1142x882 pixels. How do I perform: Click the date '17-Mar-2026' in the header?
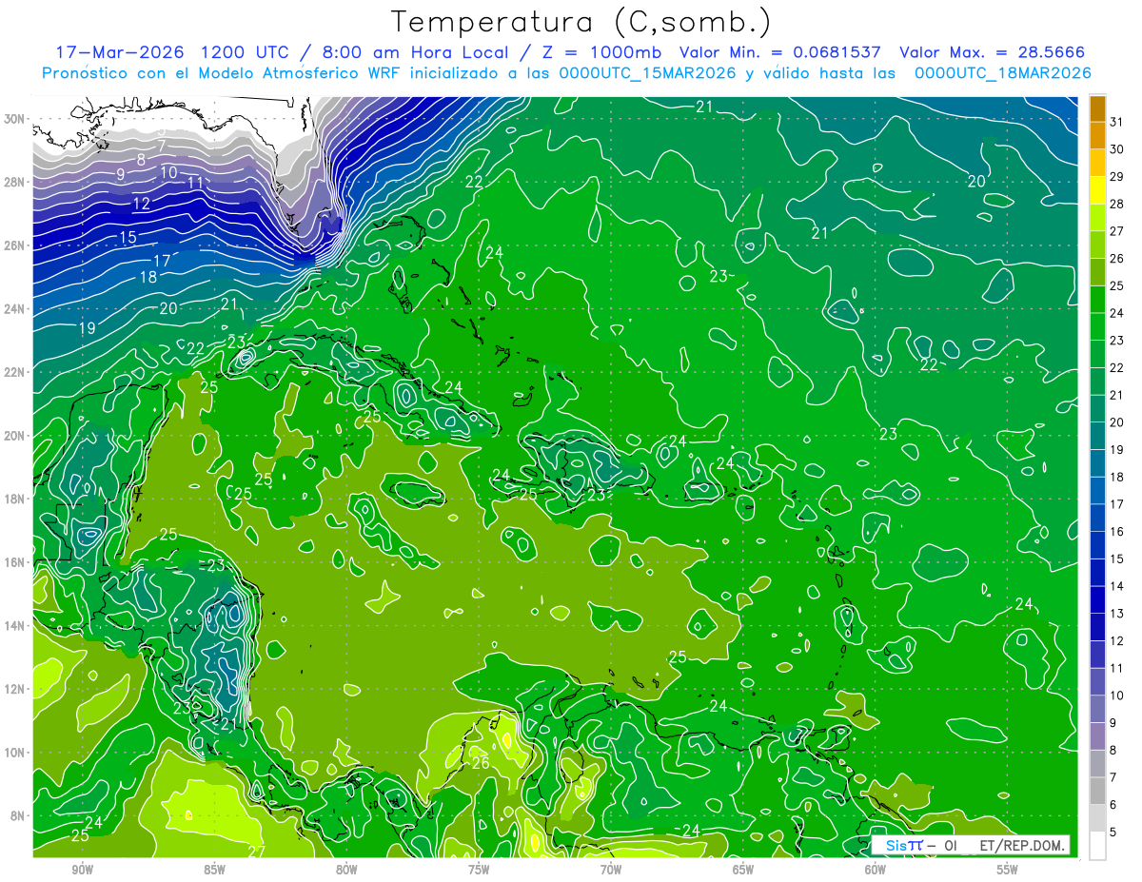tap(120, 51)
